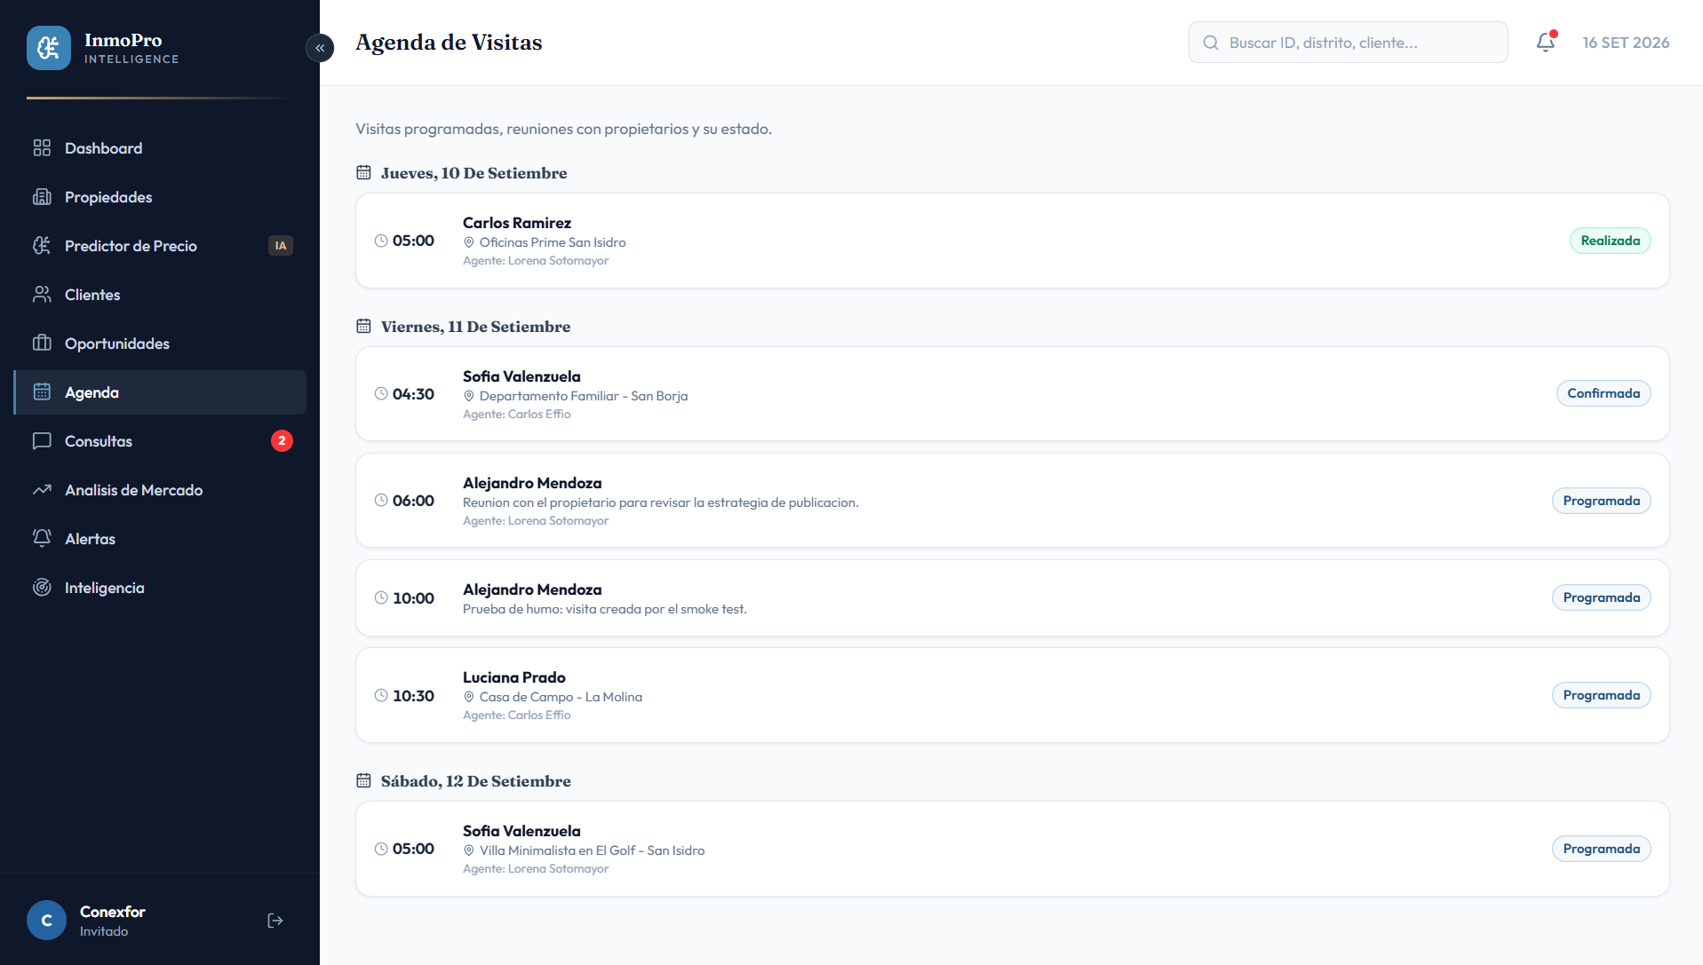Image resolution: width=1703 pixels, height=965 pixels.
Task: Select the Luciana Prado visit name
Action: (x=513, y=677)
